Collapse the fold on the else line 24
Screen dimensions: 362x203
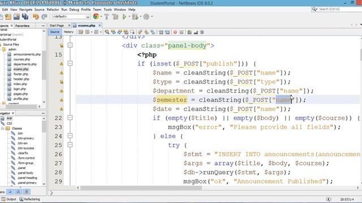pyautogui.click(x=70, y=136)
